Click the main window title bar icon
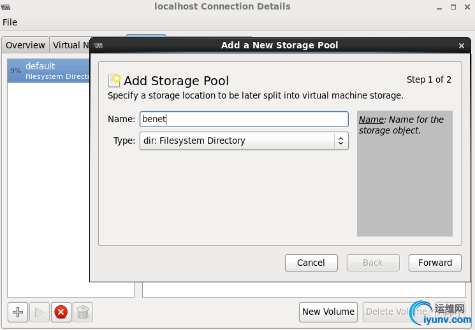Viewport: 475px width, 330px height. (x=8, y=7)
